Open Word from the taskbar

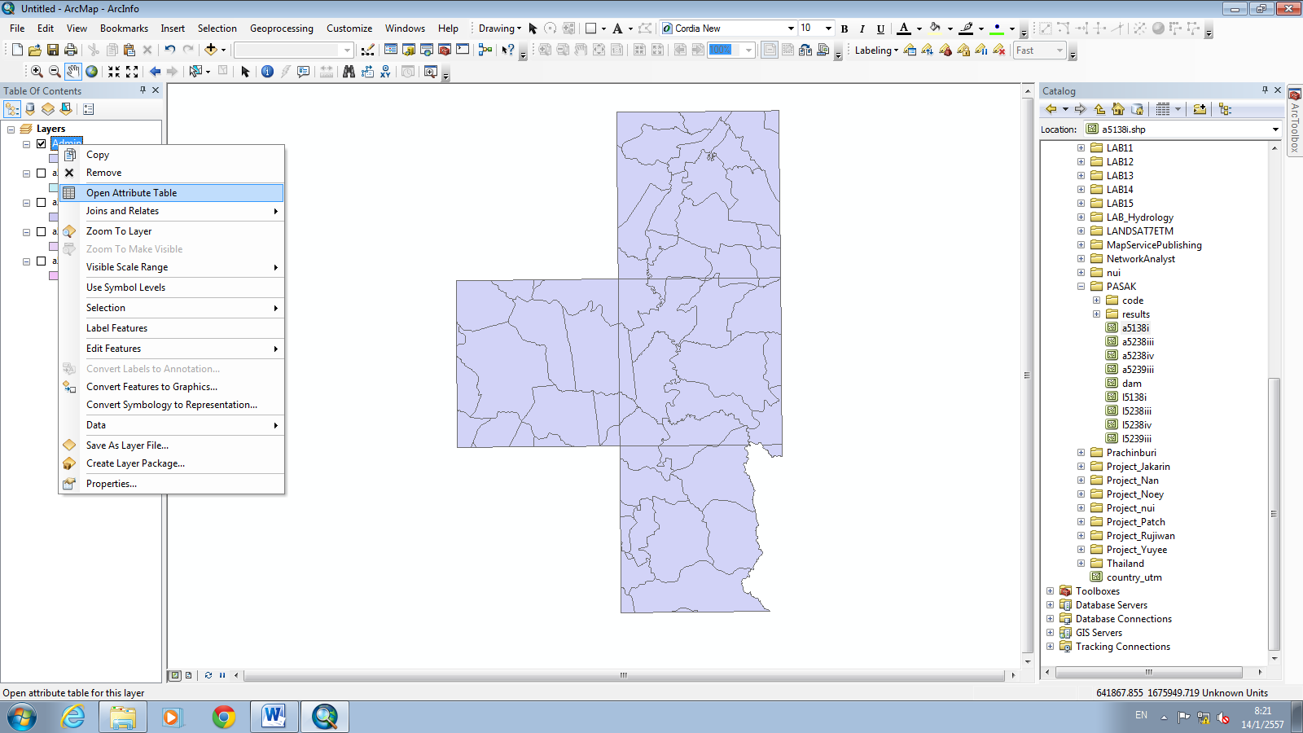274,717
